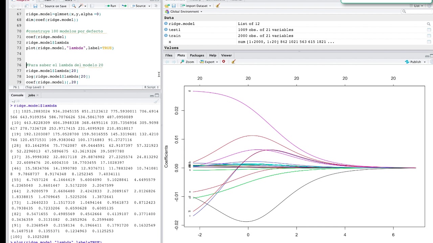Clear all plots with the broom icon
This screenshot has width=433, height=243.
pos(233,62)
